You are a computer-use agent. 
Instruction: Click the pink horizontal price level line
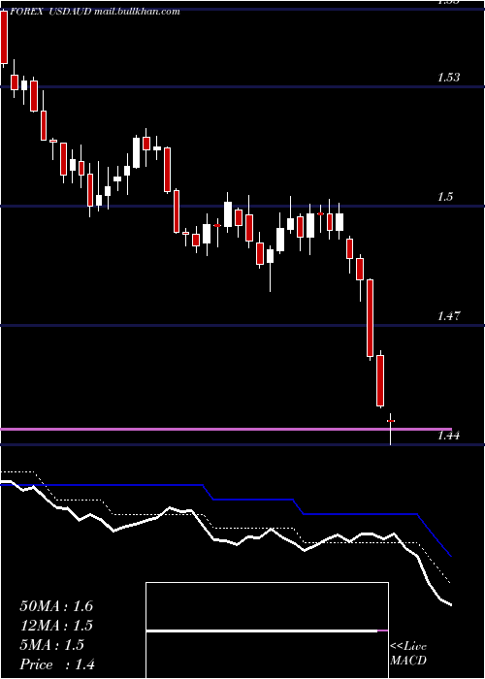[226, 429]
